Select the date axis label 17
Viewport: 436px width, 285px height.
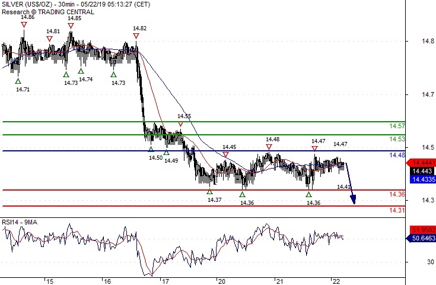point(166,281)
